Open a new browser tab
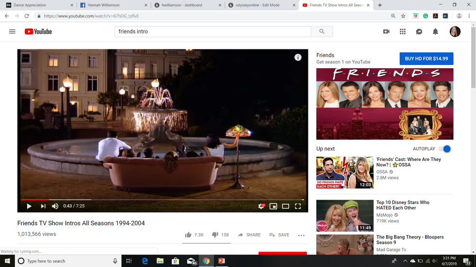Viewport: 476px width, 267px height. (x=380, y=5)
